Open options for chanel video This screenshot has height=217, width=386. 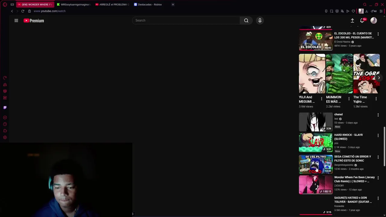coord(378,115)
